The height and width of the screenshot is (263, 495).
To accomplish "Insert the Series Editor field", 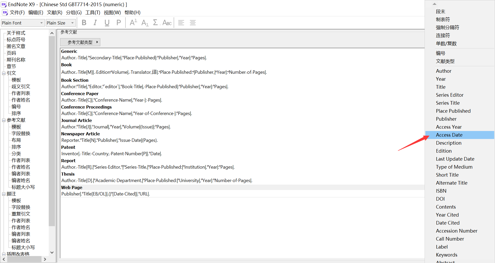I will point(460,95).
